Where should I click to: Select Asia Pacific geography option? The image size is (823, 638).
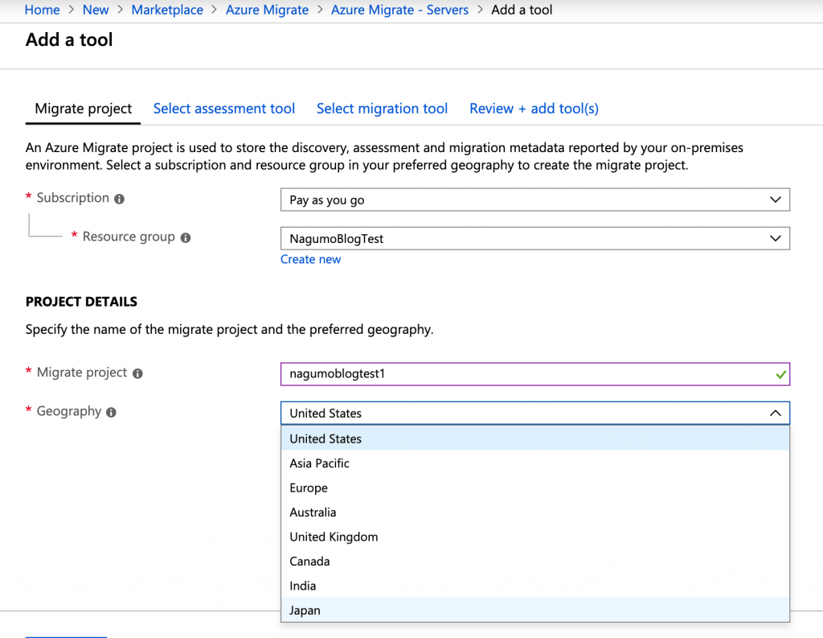click(x=534, y=463)
